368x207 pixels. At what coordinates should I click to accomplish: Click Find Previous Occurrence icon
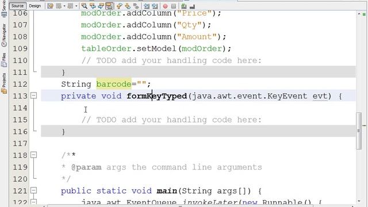click(x=93, y=6)
